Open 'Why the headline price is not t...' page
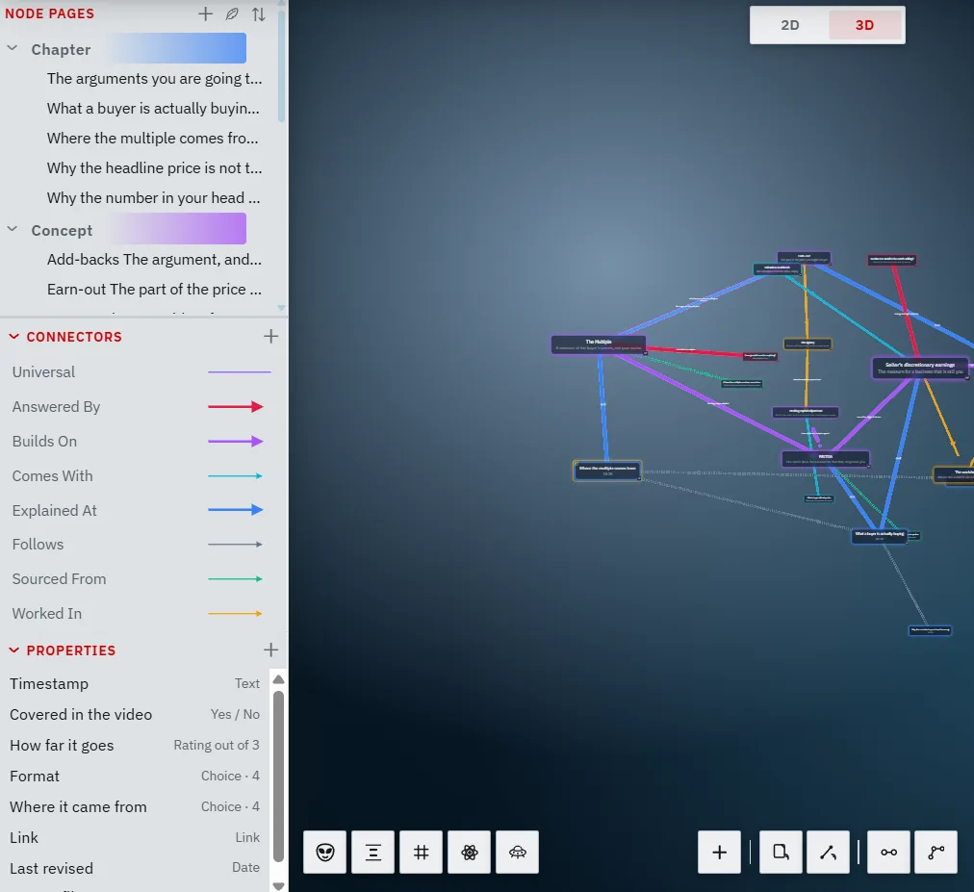The height and width of the screenshot is (892, 974). click(154, 168)
